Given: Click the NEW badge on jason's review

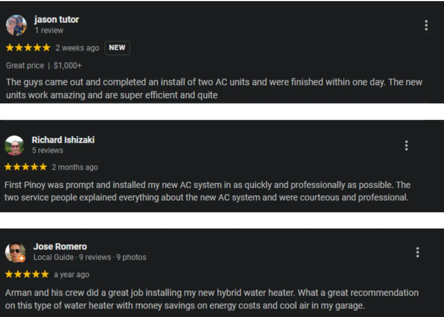Looking at the screenshot, I should (117, 48).
